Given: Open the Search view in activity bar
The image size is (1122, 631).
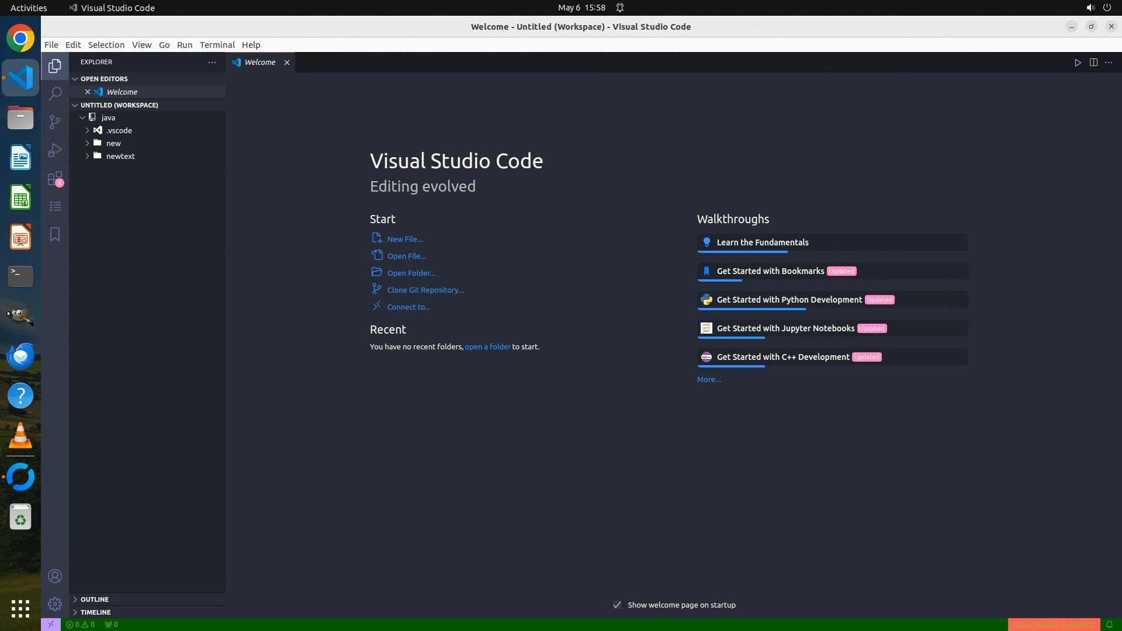Looking at the screenshot, I should tap(55, 93).
